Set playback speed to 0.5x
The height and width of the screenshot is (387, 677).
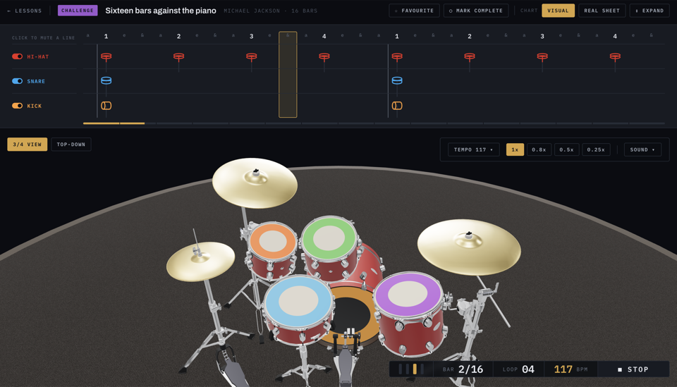566,149
